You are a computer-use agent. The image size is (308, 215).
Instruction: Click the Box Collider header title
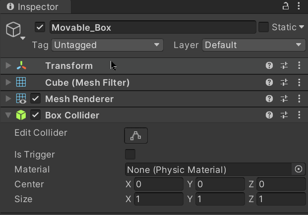click(x=72, y=115)
